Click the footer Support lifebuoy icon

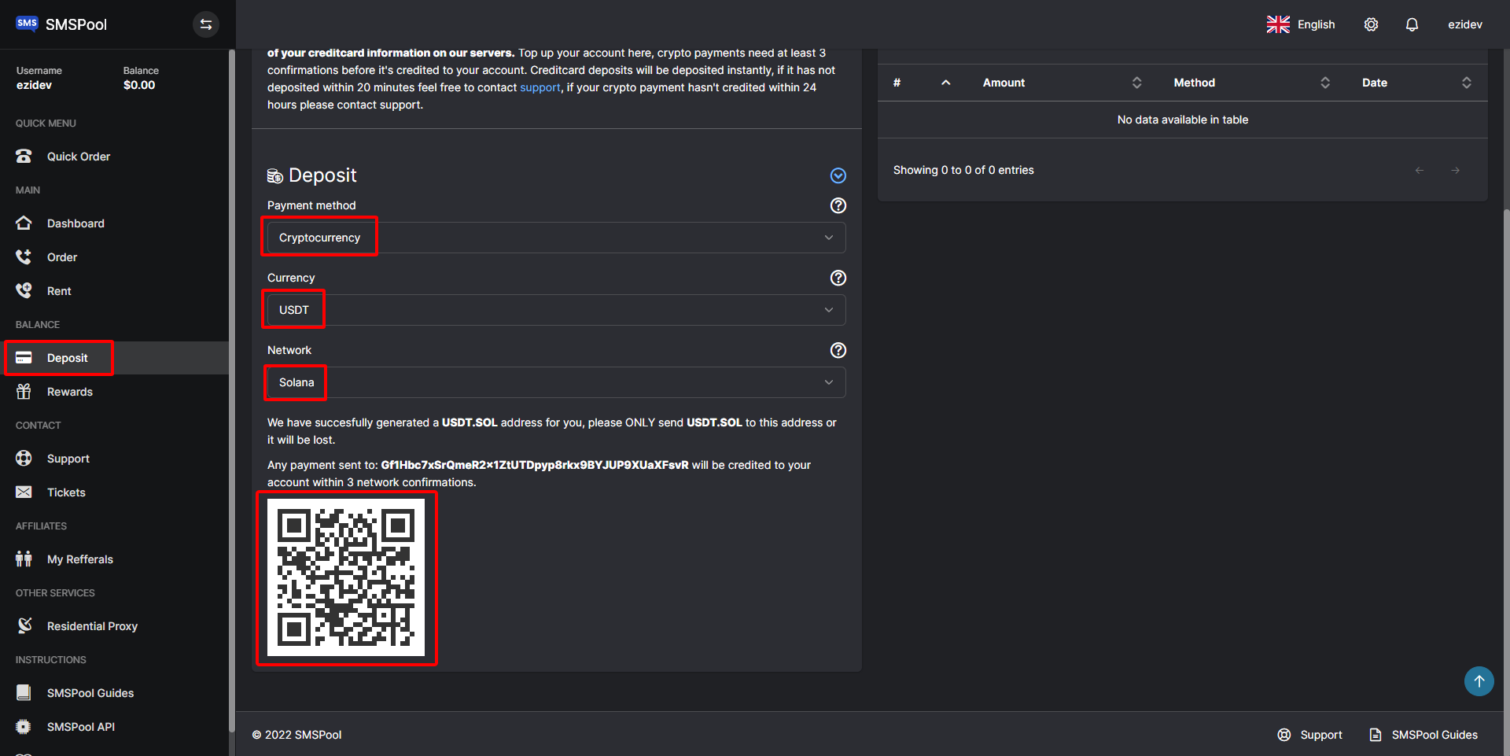click(x=1284, y=735)
